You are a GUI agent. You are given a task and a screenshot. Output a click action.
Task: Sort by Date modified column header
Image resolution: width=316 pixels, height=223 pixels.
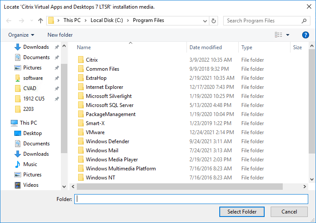coord(205,47)
